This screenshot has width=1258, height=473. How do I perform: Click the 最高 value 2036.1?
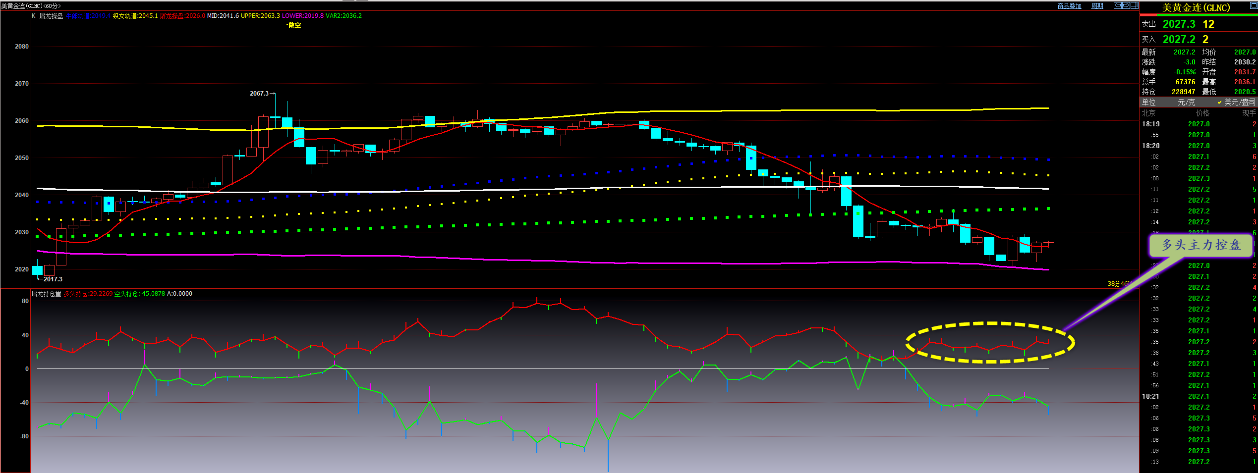click(1245, 82)
